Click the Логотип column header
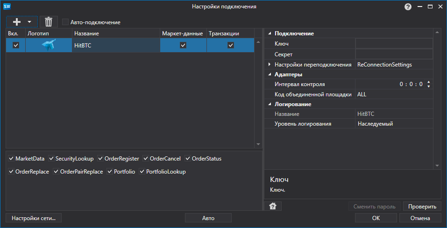Screen dimensions: 447x228 point(49,34)
